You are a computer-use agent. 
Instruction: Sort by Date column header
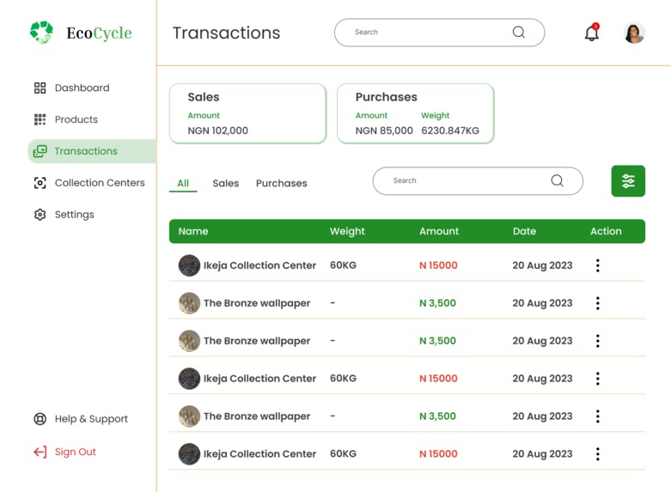pos(525,232)
